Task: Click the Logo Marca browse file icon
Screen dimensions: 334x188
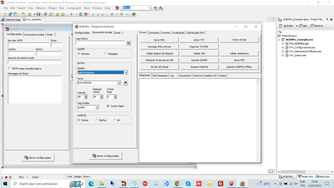Action: click(x=128, y=43)
